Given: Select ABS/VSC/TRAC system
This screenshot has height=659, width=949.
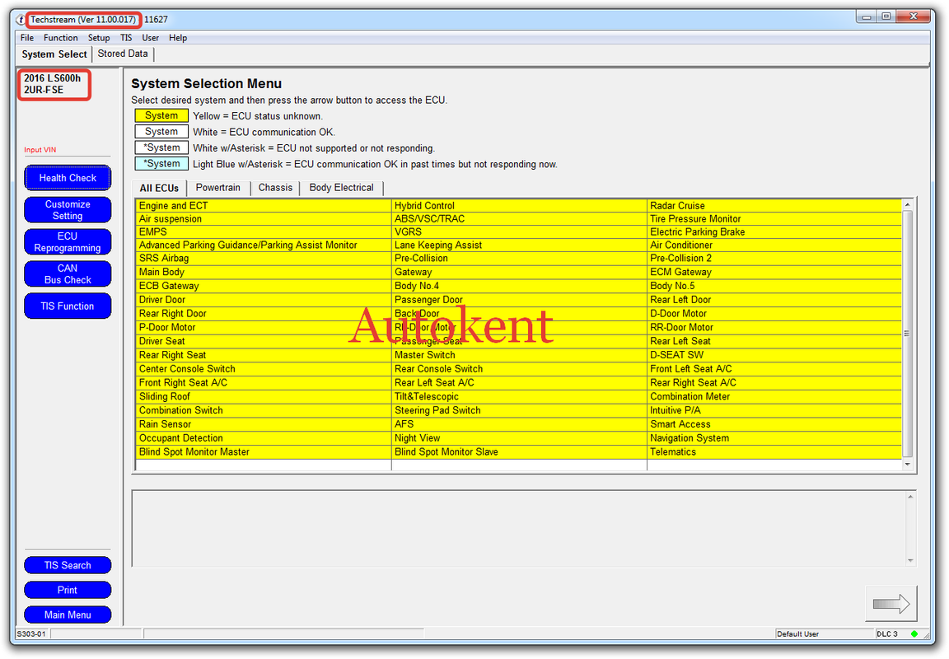Looking at the screenshot, I should [x=519, y=219].
